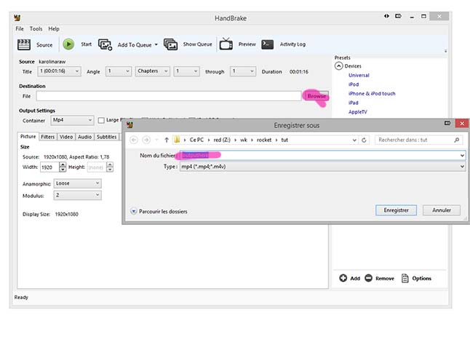Refresh the folder path in dialog
This screenshot has height=337, width=470.
point(364,140)
